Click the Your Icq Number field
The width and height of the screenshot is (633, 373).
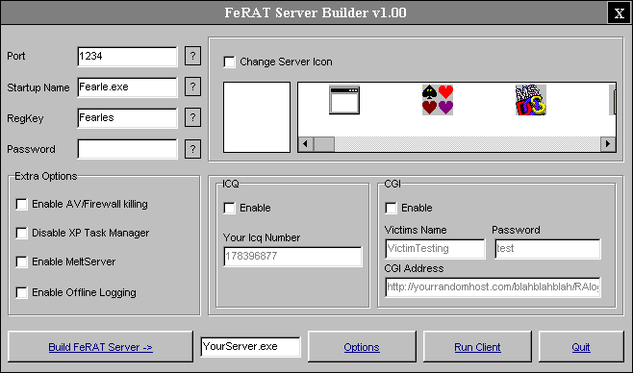pyautogui.click(x=293, y=257)
